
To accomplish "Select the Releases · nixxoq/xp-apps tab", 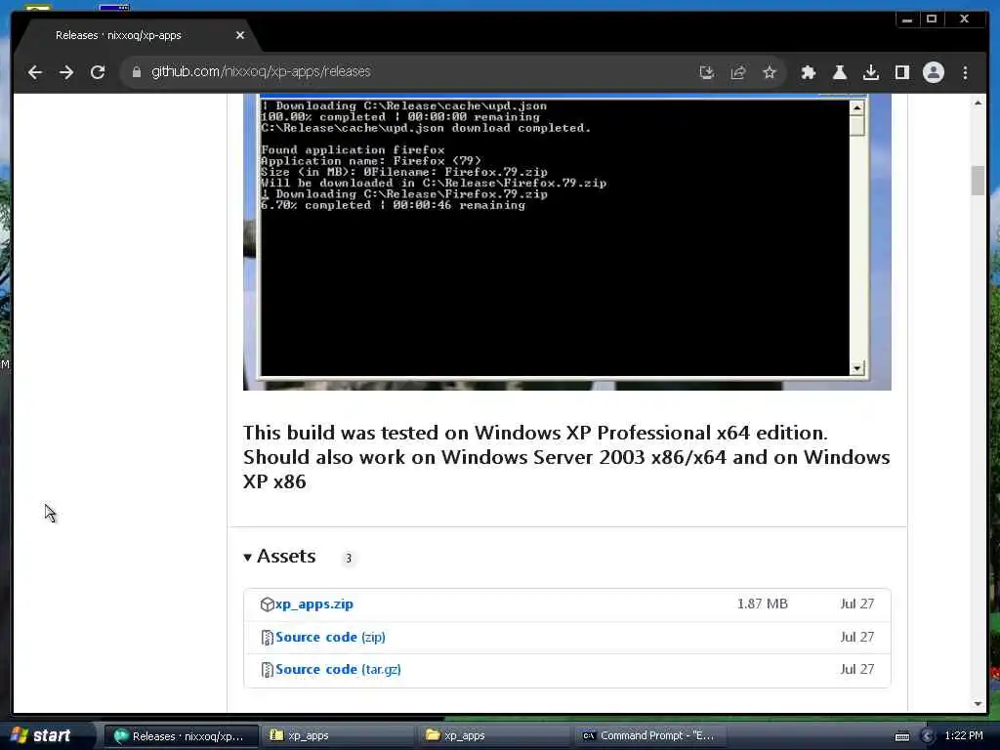I will (x=137, y=35).
